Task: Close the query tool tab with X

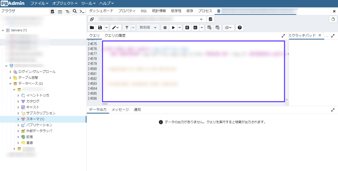Action: point(334,12)
